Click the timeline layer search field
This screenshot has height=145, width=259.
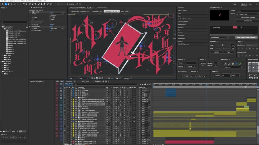(x=106, y=84)
